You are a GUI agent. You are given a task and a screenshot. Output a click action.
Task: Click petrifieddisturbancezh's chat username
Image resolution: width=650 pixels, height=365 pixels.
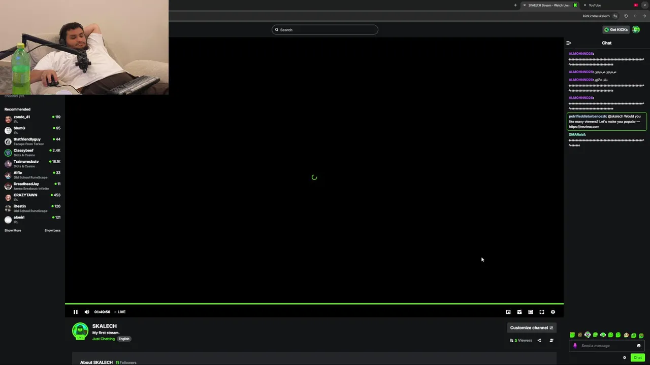[588, 116]
